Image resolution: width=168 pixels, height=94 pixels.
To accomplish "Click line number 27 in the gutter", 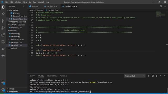I will tap(32, 45).
